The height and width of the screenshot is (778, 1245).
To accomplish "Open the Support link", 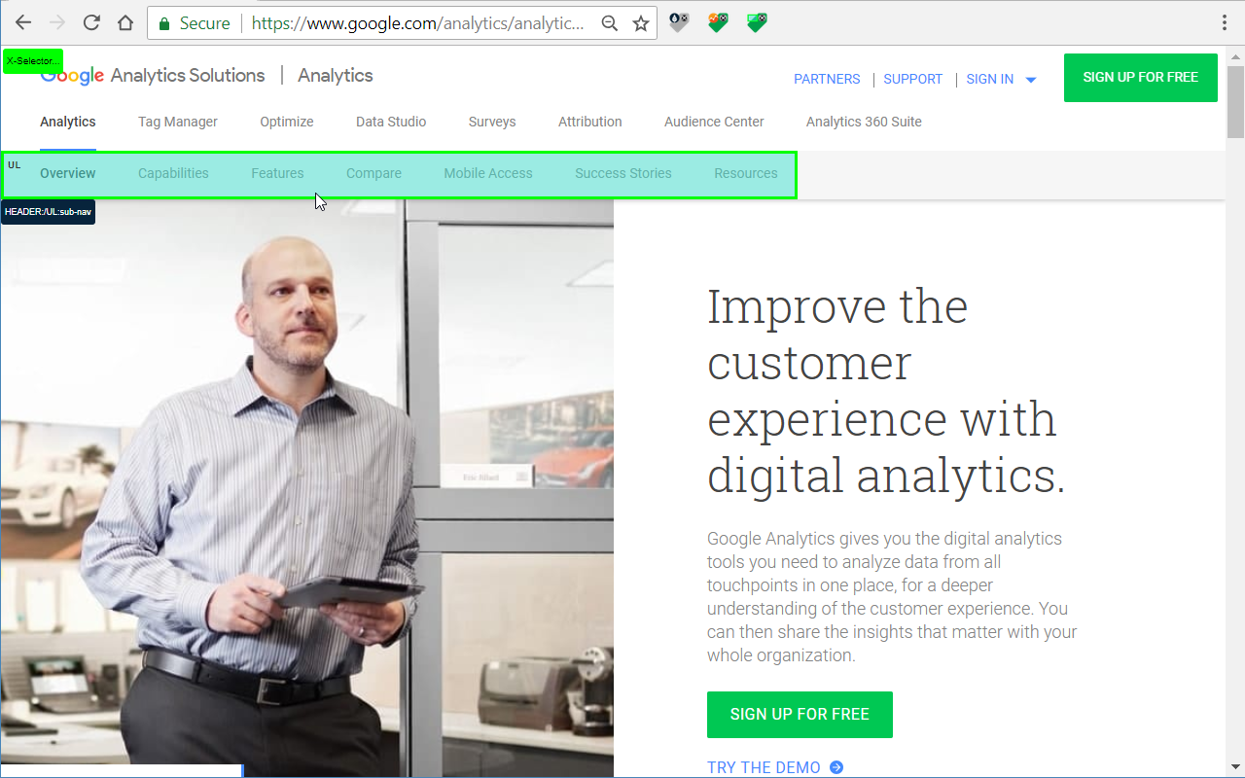I will [x=913, y=79].
